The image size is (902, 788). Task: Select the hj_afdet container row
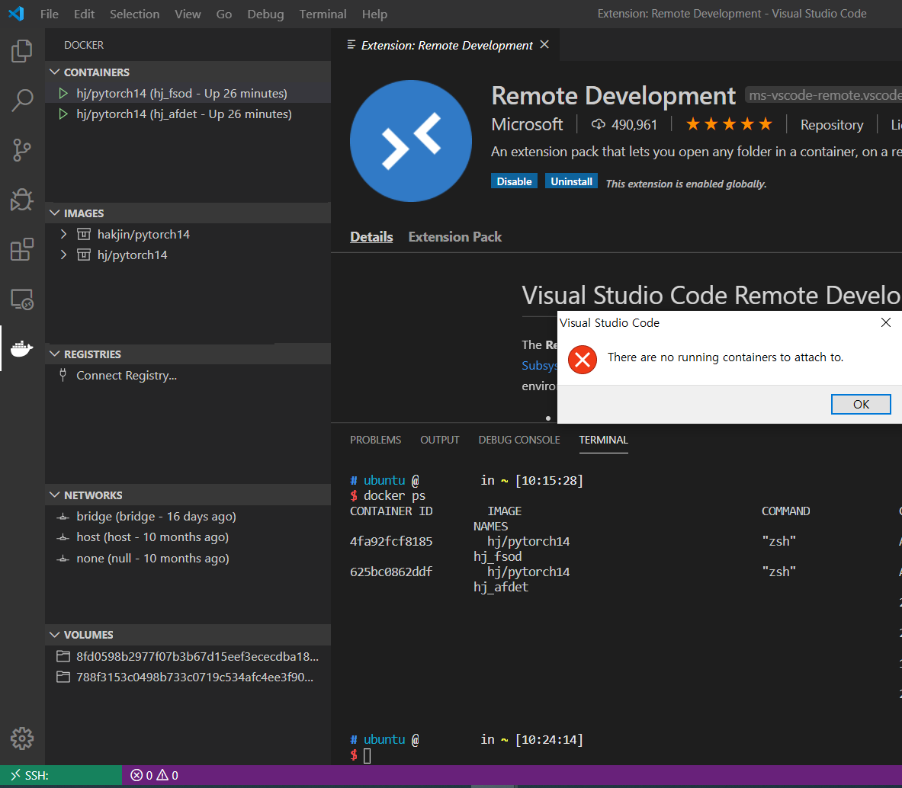click(x=188, y=114)
